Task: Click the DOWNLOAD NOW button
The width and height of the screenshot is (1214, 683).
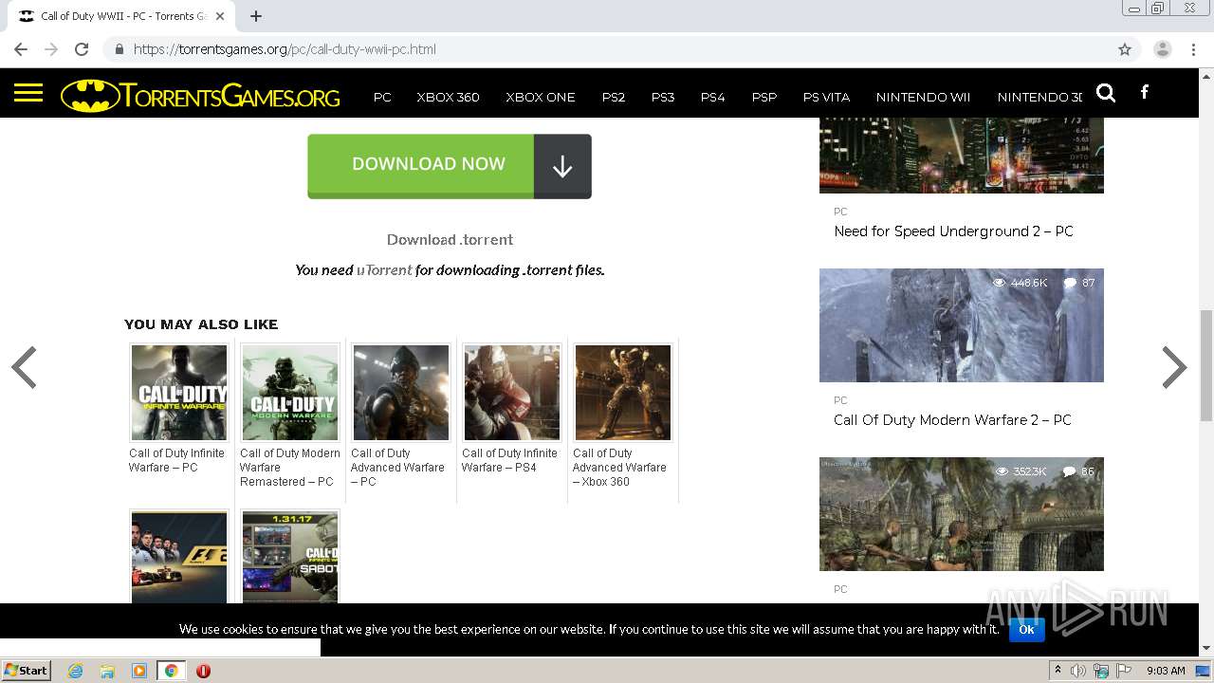Action: point(450,166)
